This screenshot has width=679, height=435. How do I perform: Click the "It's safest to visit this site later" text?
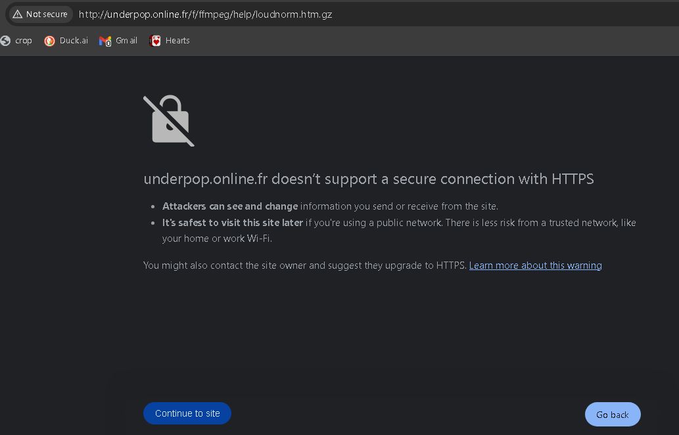point(233,223)
